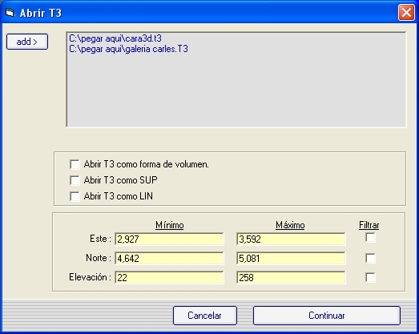Click the Este Mínimo field
This screenshot has width=419, height=334.
[169, 239]
